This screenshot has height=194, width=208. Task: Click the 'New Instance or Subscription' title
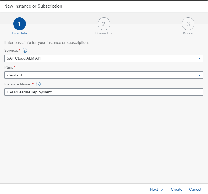click(x=33, y=6)
